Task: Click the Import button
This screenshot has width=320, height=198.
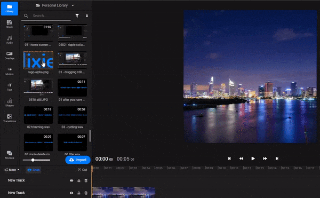Action: (78, 160)
